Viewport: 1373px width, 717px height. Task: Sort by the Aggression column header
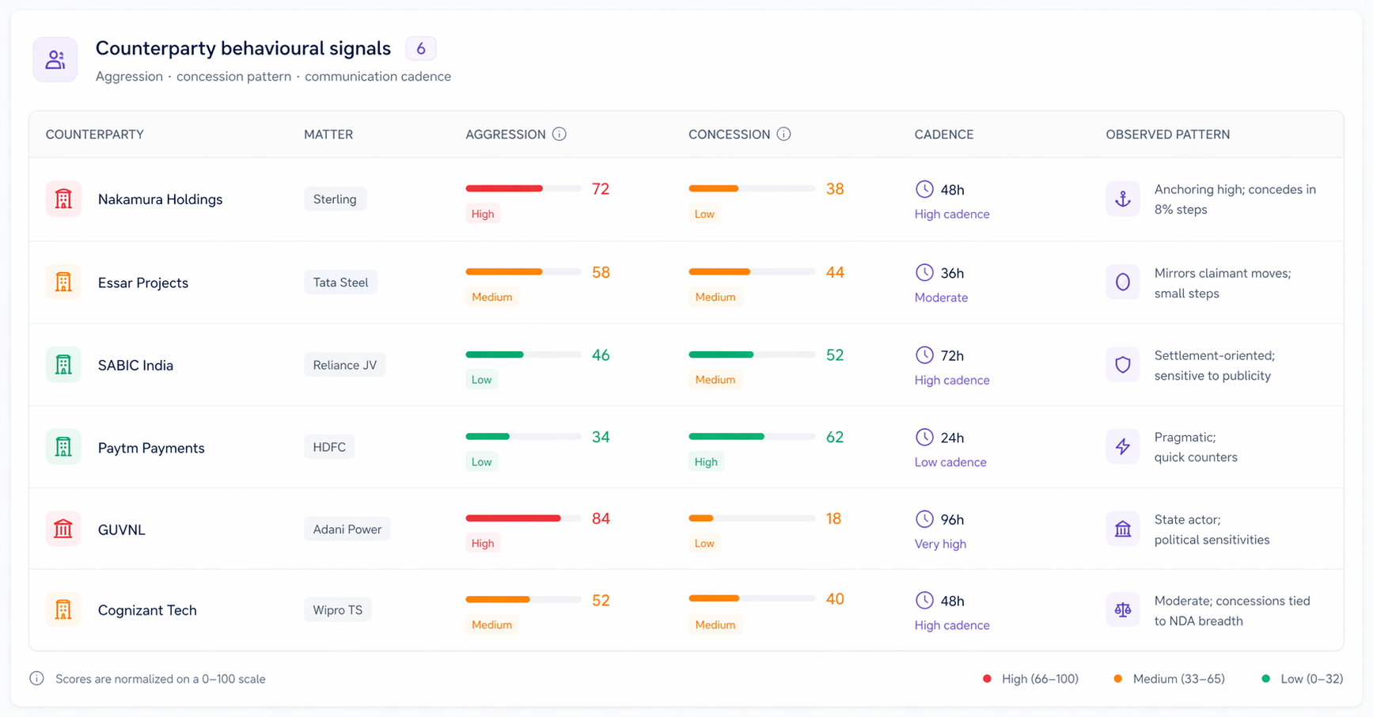point(506,135)
